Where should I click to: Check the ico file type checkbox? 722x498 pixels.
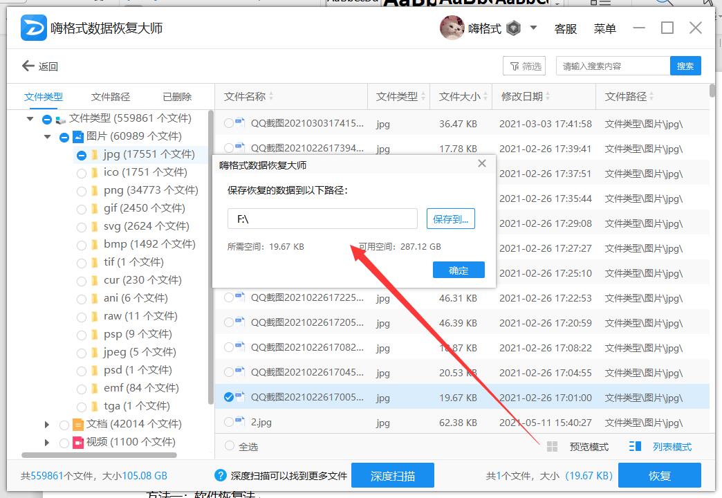click(82, 173)
